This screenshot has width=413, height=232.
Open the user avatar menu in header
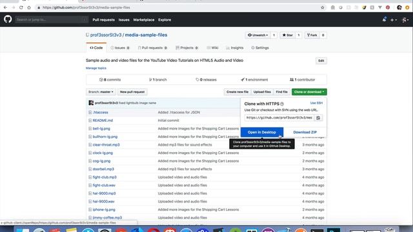pyautogui.click(x=405, y=20)
